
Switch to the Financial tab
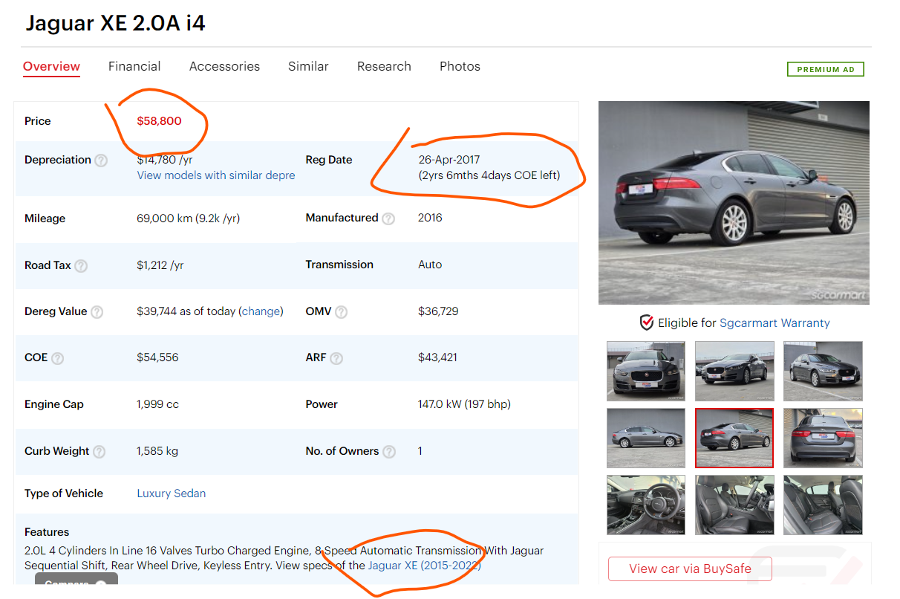134,66
